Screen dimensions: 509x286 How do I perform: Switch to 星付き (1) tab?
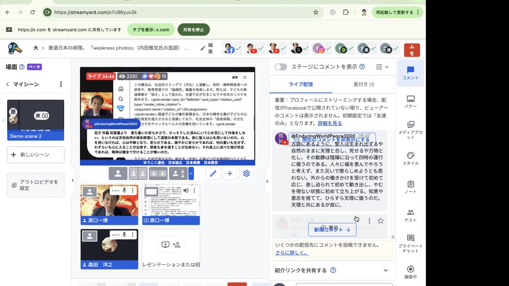tap(364, 84)
